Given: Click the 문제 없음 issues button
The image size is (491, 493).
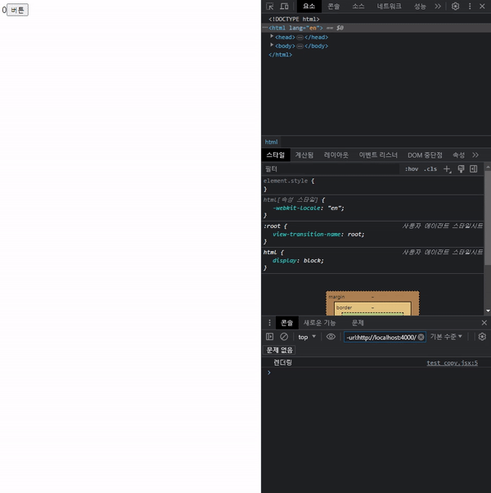Looking at the screenshot, I should click(x=280, y=350).
